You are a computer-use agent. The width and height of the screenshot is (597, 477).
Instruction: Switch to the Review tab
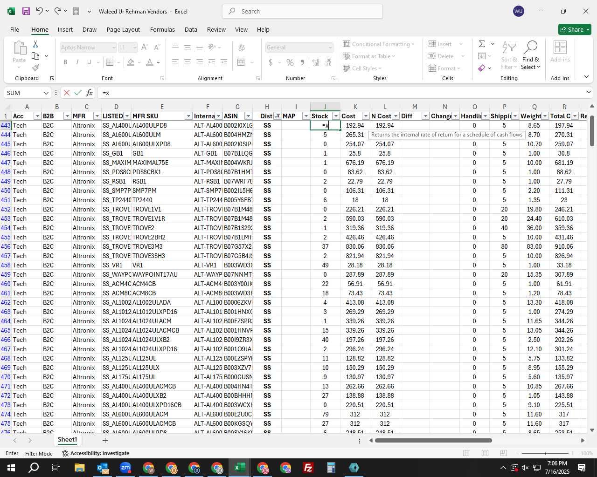pyautogui.click(x=216, y=29)
